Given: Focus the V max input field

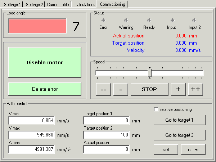Looking at the screenshot, I should [x=32, y=135].
